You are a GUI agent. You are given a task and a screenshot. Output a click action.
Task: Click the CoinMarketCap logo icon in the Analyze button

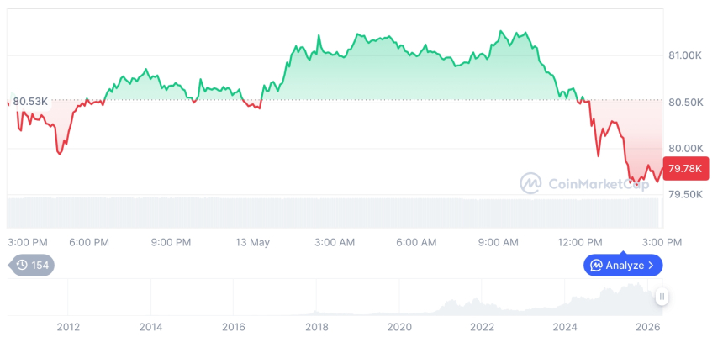coord(597,265)
